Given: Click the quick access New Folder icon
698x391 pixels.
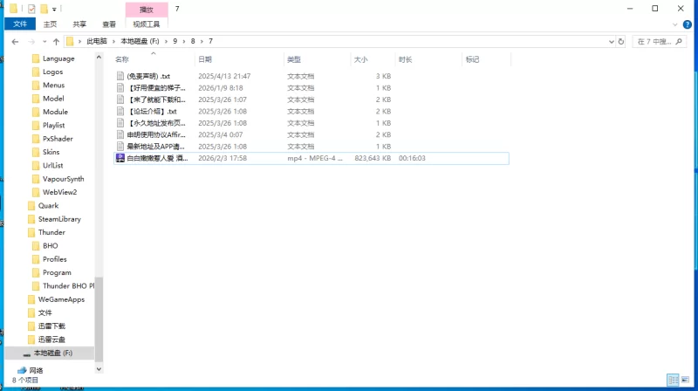Looking at the screenshot, I should click(44, 9).
